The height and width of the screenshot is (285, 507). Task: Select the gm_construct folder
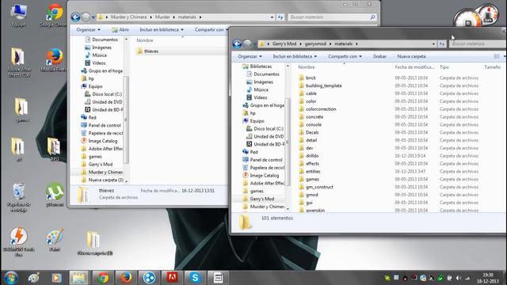click(x=319, y=187)
